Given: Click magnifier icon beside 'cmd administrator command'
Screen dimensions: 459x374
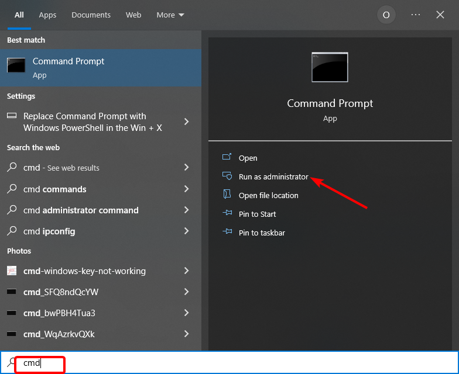Looking at the screenshot, I should [12, 209].
